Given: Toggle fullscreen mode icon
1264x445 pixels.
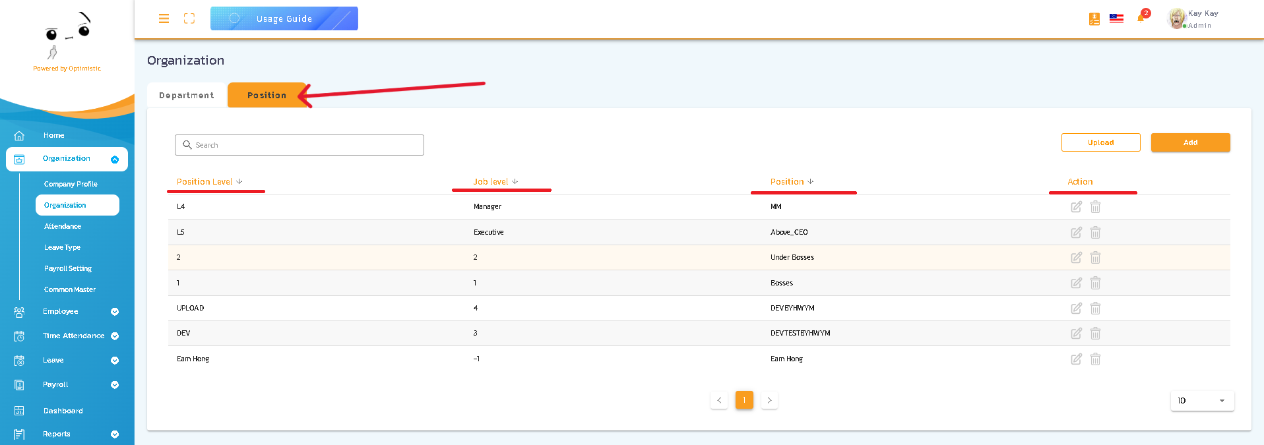Looking at the screenshot, I should click(189, 18).
